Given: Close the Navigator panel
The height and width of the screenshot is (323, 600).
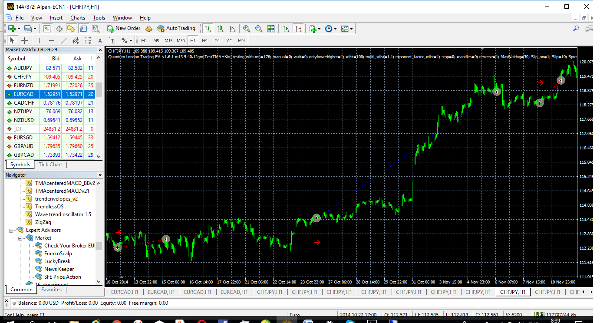Looking at the screenshot, I should click(101, 175).
